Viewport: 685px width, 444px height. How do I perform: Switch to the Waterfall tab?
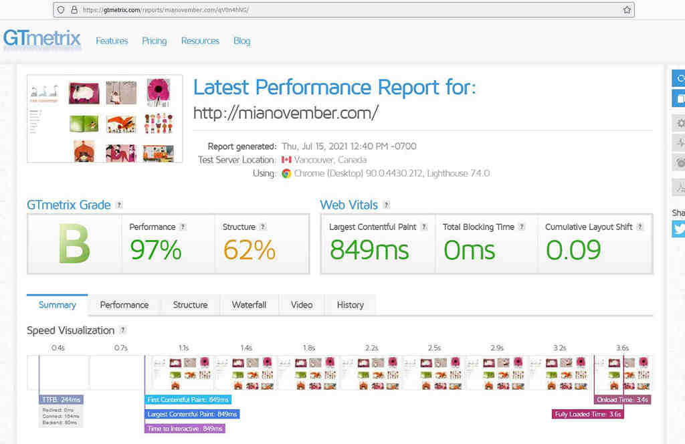(x=249, y=305)
